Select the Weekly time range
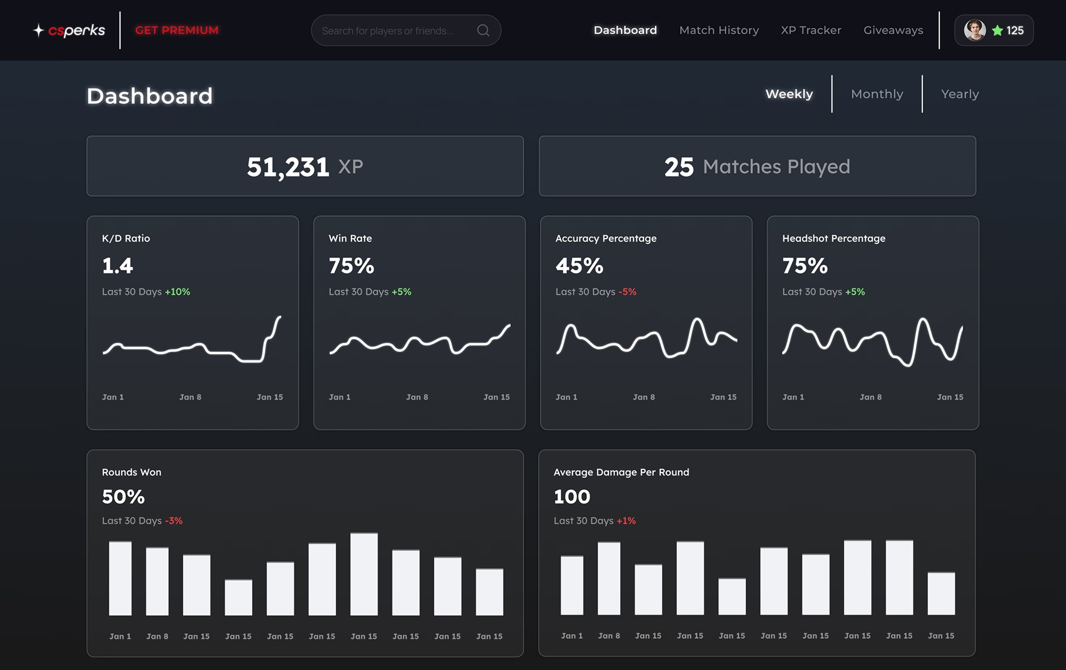 pos(789,94)
